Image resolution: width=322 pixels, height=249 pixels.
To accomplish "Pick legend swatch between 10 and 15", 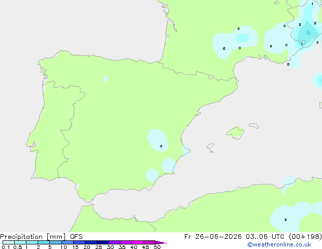I will [x=68, y=242].
